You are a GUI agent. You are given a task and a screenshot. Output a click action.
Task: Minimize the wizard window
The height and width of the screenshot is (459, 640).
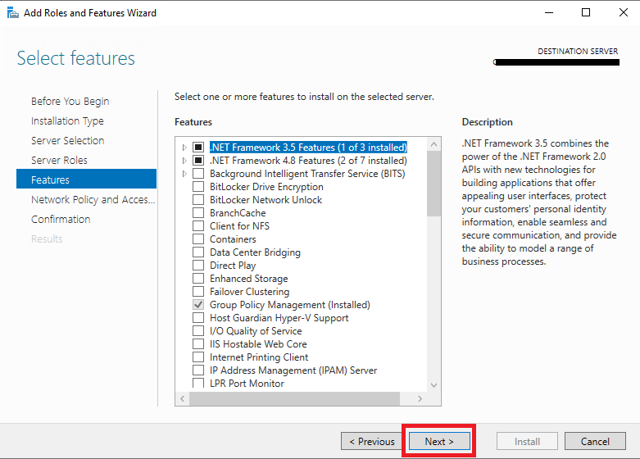[x=549, y=12]
